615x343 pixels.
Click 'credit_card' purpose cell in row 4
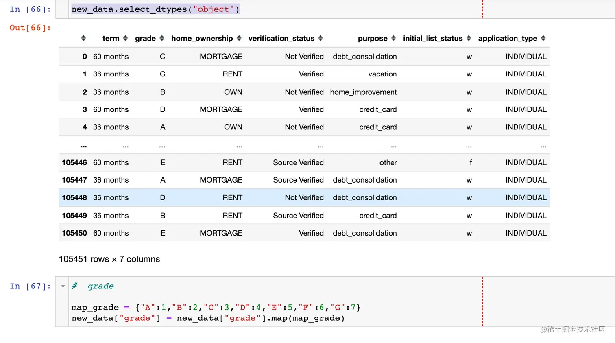point(378,127)
